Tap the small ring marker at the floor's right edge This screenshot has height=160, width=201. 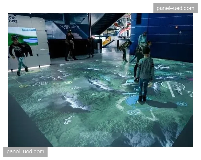click(182, 104)
